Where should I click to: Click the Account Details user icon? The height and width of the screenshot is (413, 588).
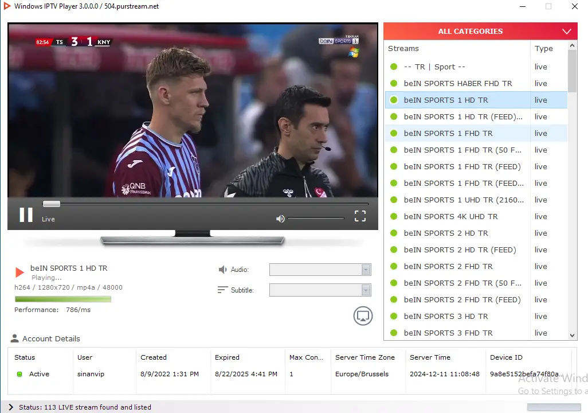pos(15,338)
